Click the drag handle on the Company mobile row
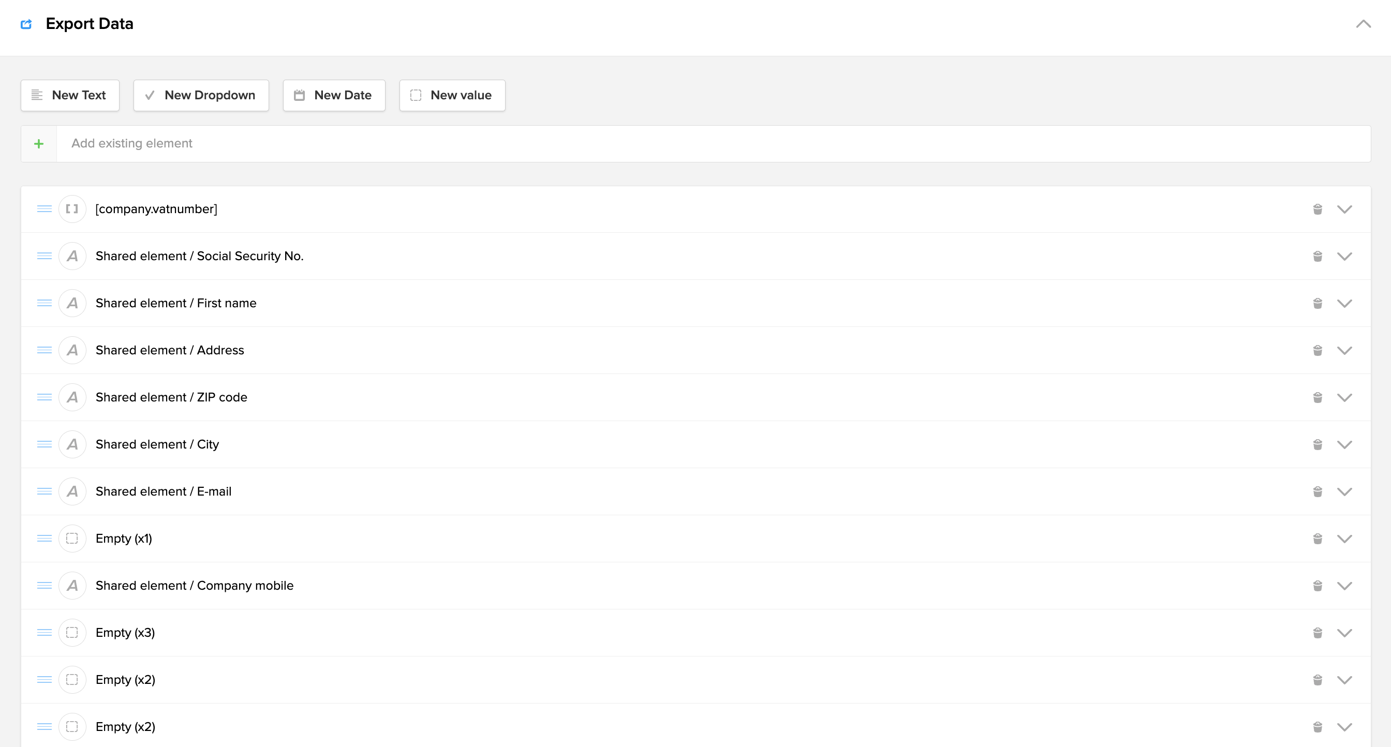Screen dimensions: 1391x747 (45, 586)
